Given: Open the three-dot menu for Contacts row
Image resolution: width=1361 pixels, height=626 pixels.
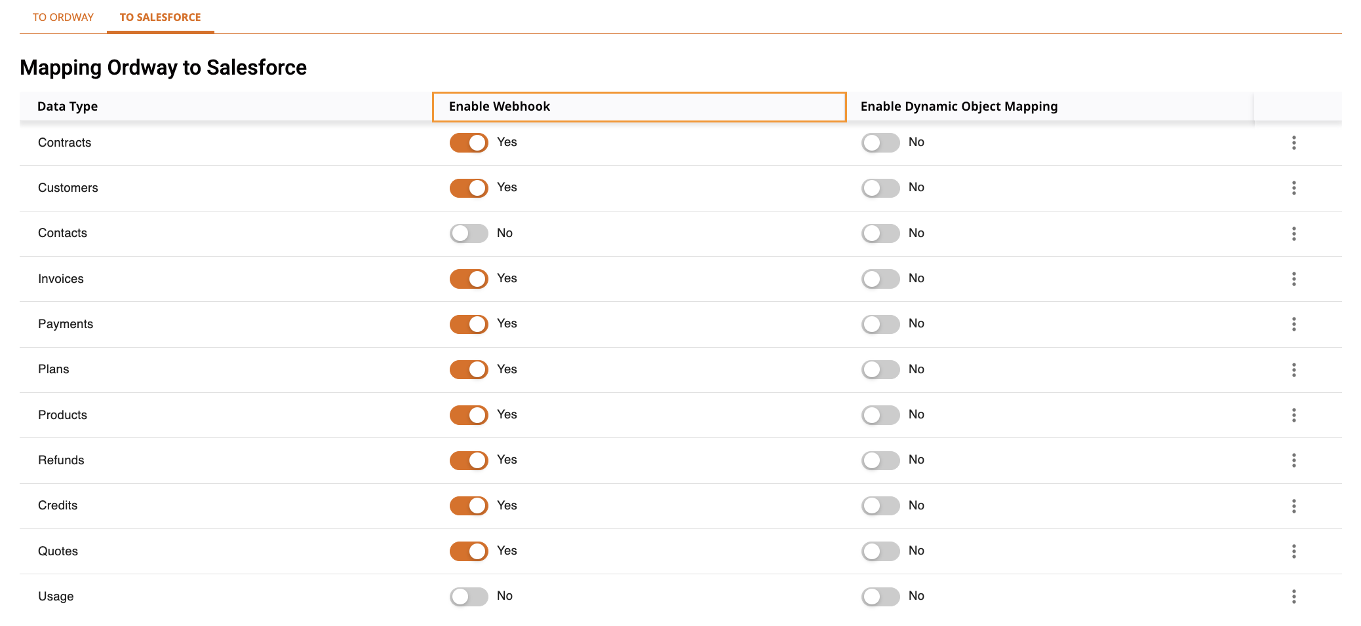Looking at the screenshot, I should point(1293,234).
